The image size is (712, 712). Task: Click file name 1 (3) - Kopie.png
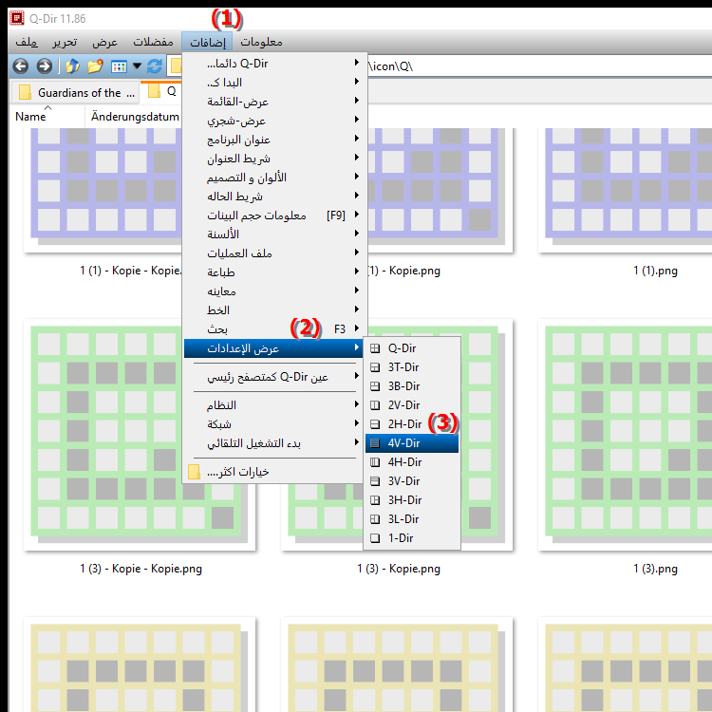click(x=399, y=569)
